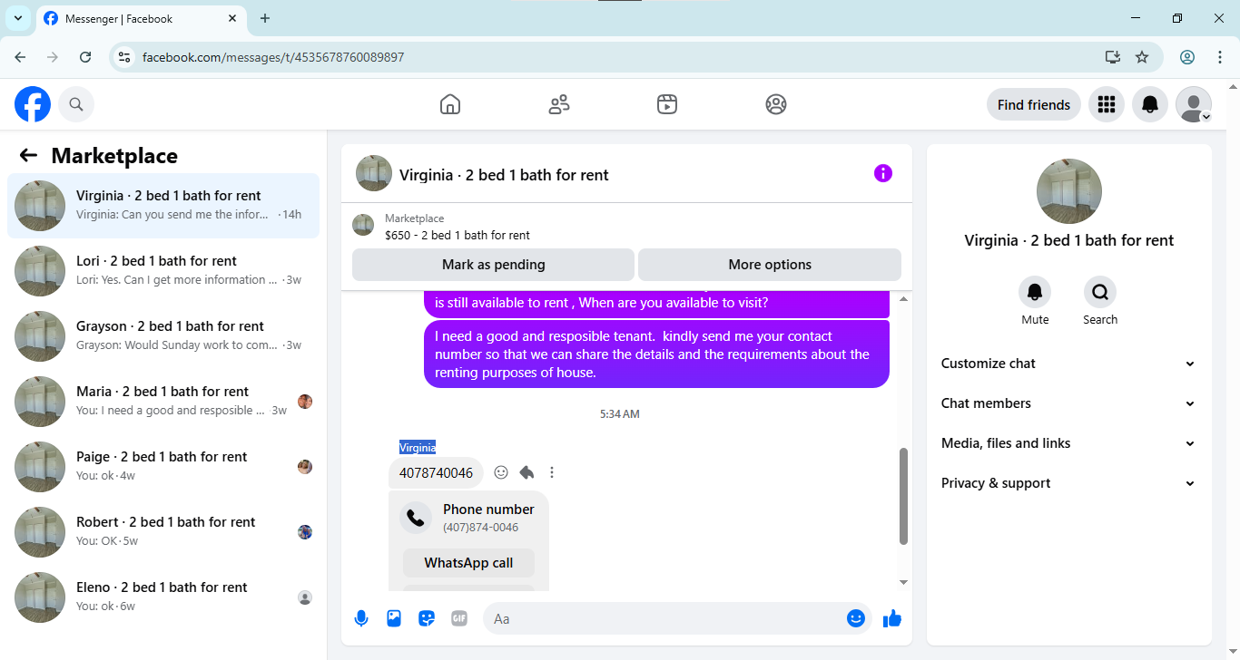1240x660 pixels.
Task: Open emoji picker in message box
Action: (856, 618)
